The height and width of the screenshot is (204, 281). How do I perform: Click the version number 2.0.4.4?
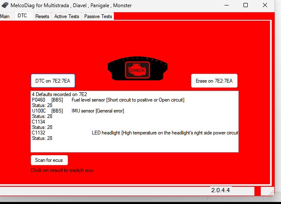click(220, 190)
